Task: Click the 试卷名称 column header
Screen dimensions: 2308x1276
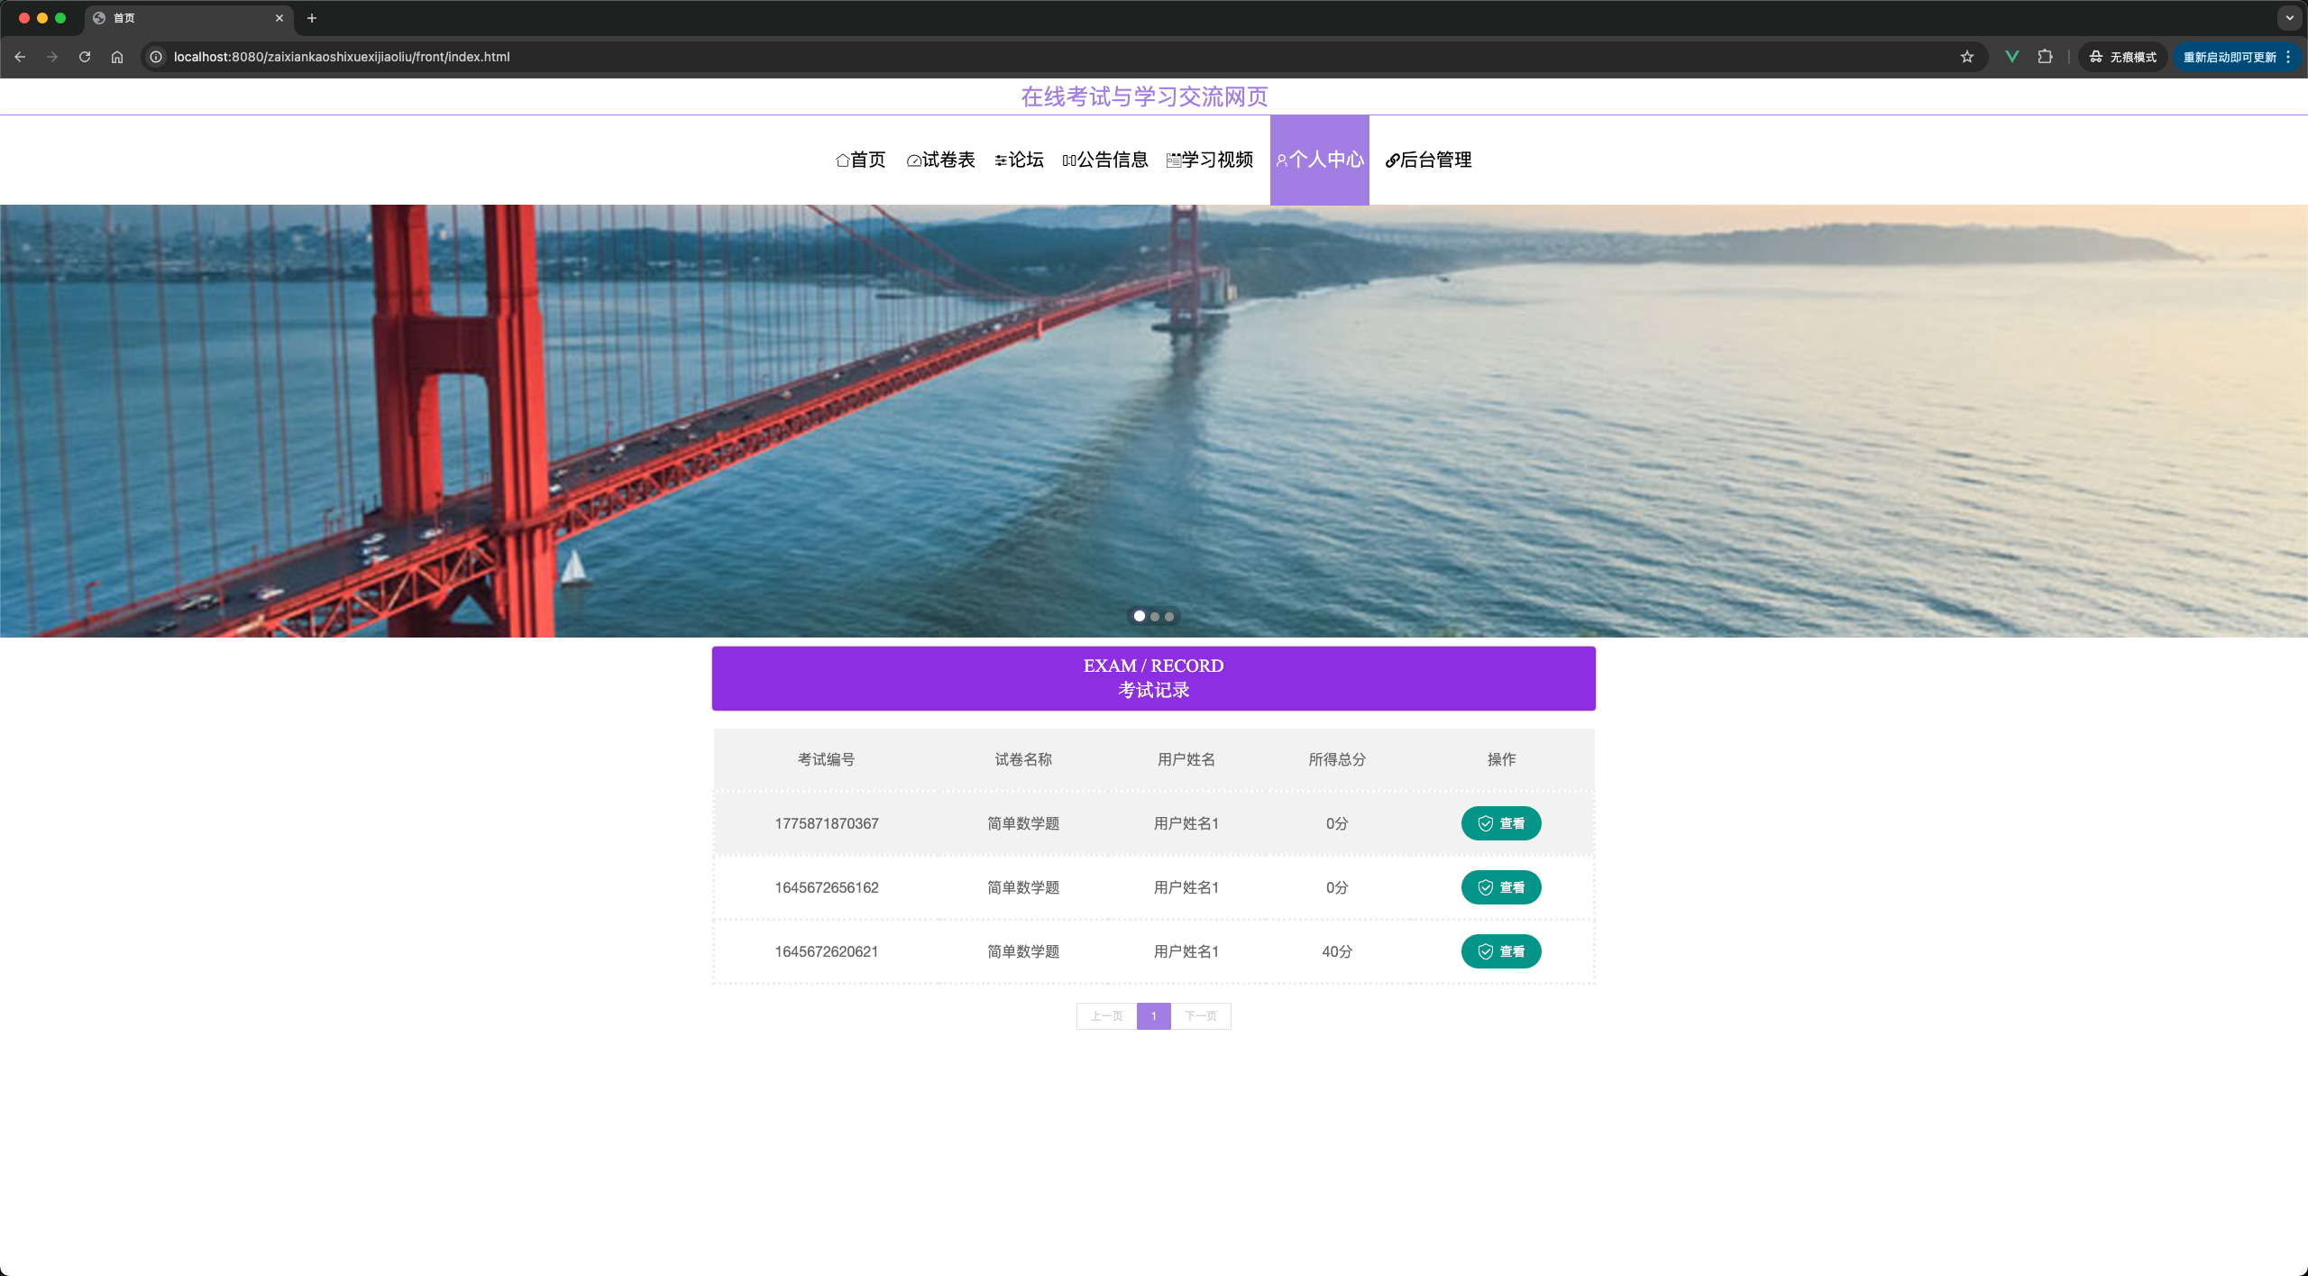Action: tap(1023, 759)
